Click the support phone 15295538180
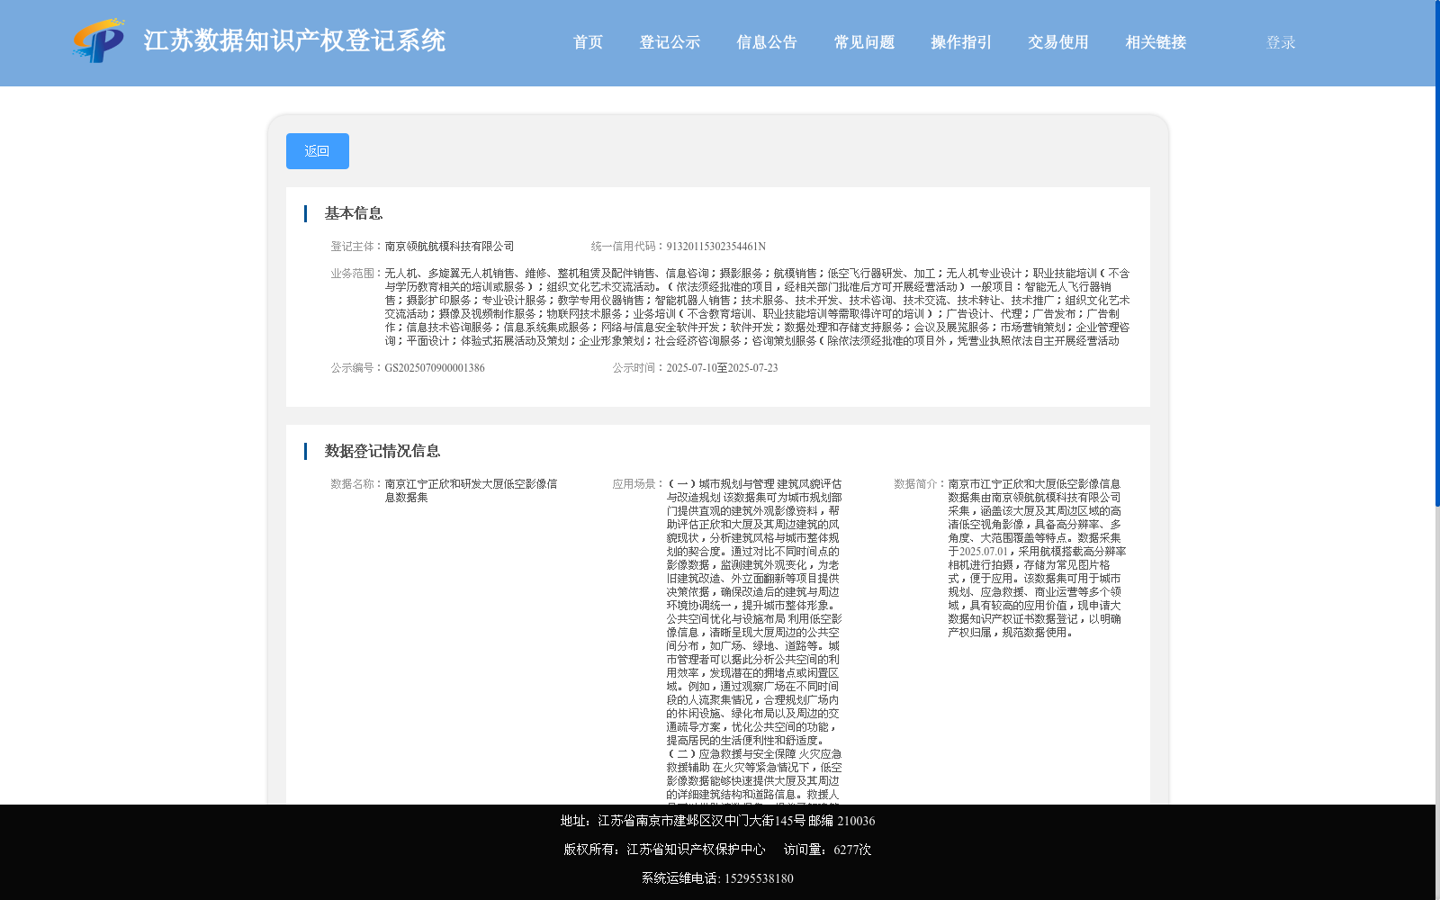The width and height of the screenshot is (1440, 900). coord(759,878)
